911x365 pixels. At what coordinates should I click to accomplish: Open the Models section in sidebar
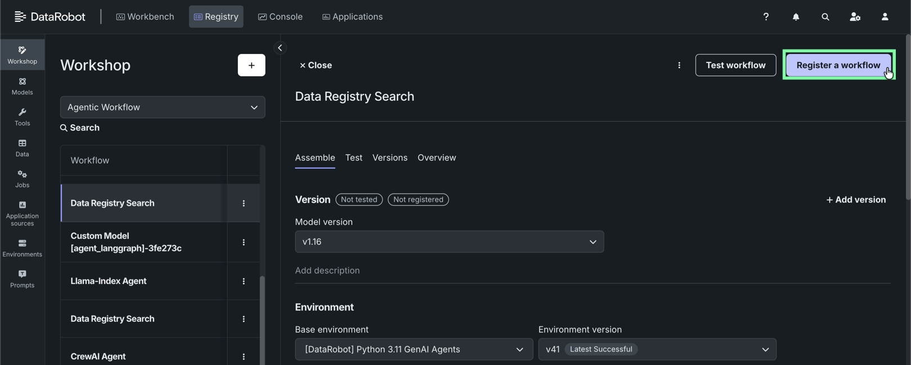pos(22,86)
